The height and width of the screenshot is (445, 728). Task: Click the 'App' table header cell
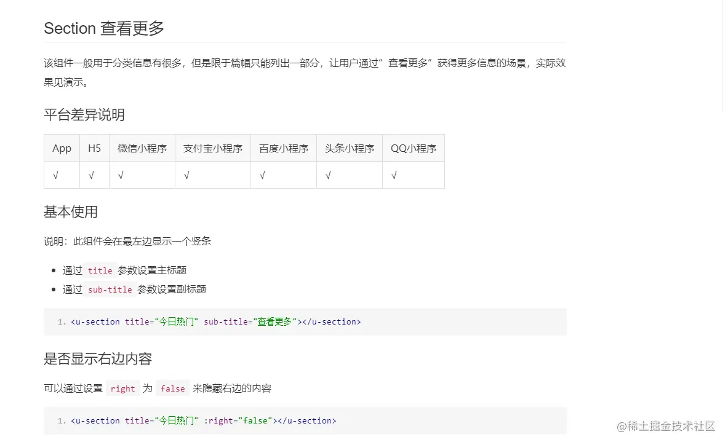62,148
